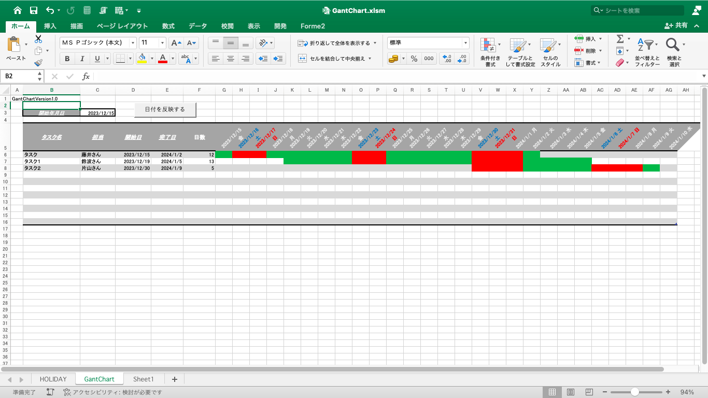Switch to the HOLIDAY sheet tab
The image size is (708, 398).
click(x=53, y=379)
